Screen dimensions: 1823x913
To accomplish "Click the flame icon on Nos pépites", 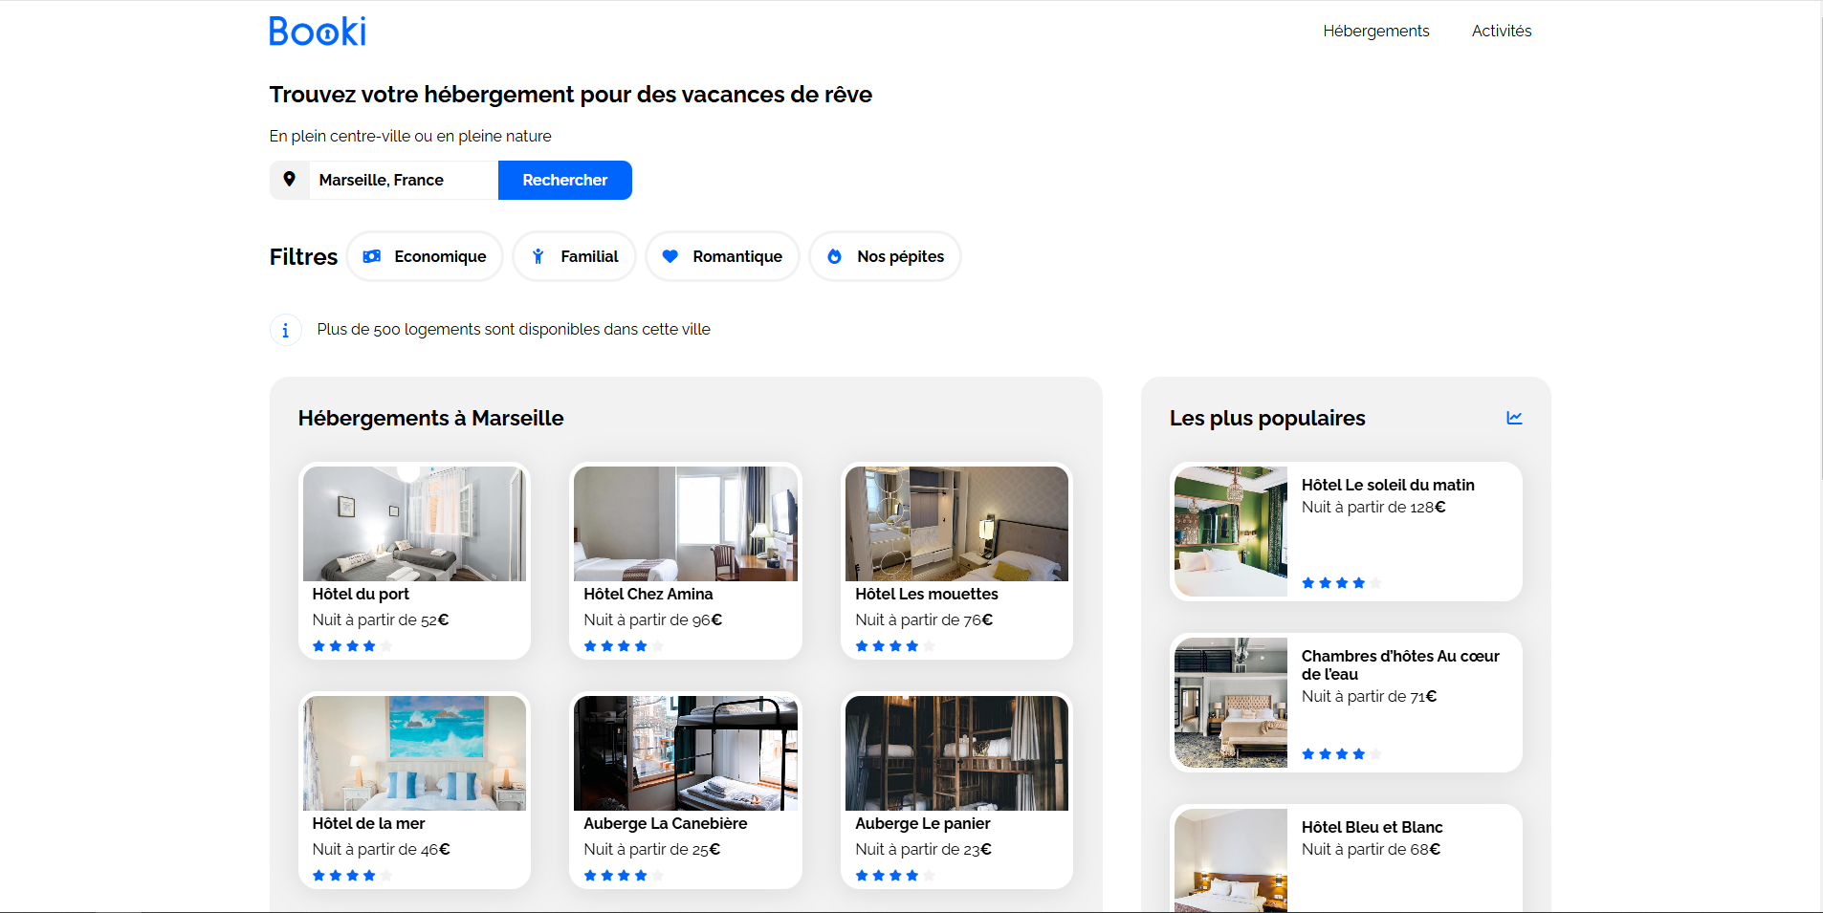I will pos(834,256).
